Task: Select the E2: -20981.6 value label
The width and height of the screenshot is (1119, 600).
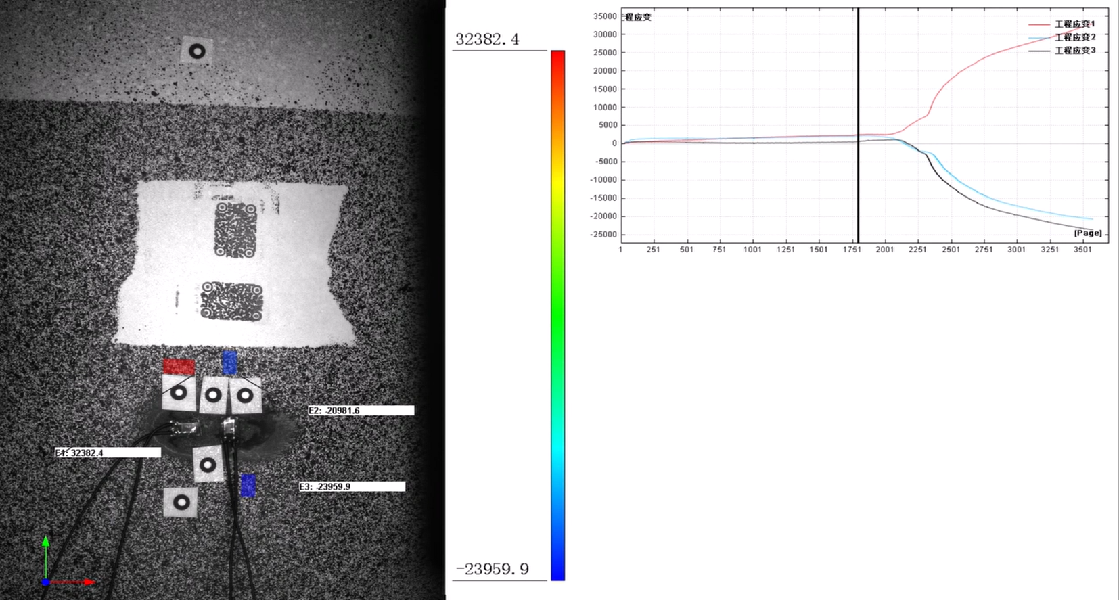Action: click(361, 411)
